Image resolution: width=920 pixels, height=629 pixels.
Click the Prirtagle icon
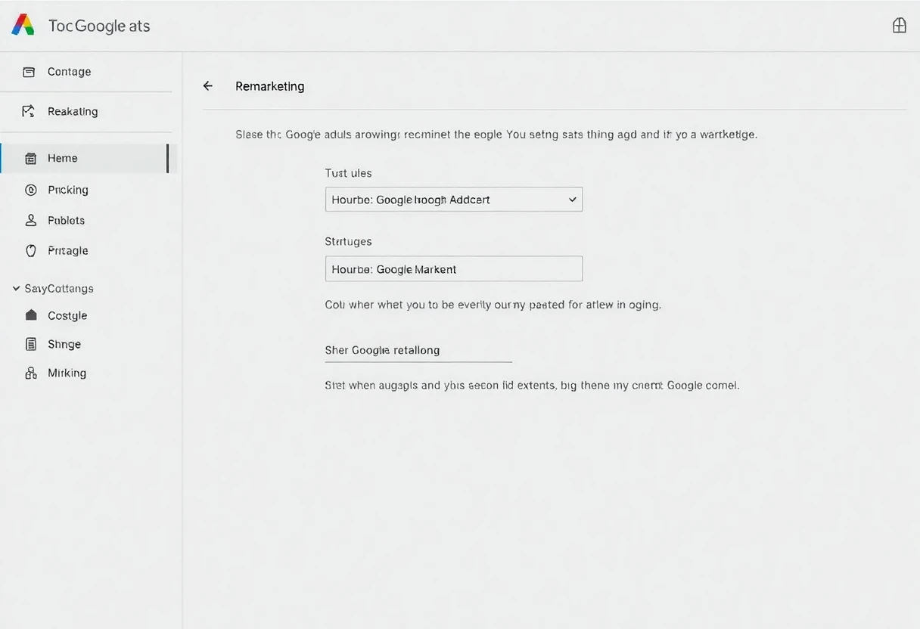point(31,250)
